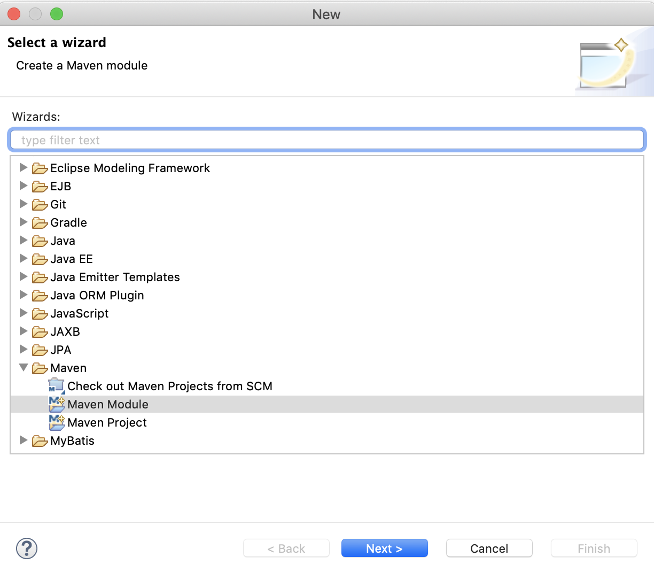Click the Gradle folder icon

coord(40,223)
